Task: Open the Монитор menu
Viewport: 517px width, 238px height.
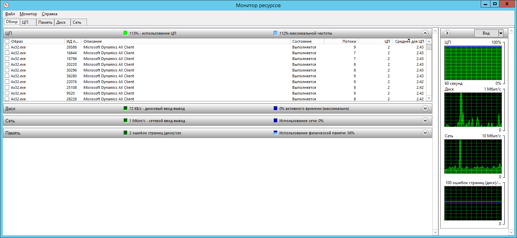Action: pos(28,14)
